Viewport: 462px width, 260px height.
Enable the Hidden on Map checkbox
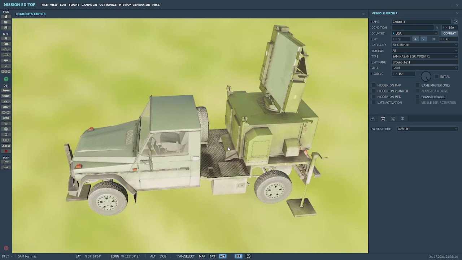click(x=374, y=86)
